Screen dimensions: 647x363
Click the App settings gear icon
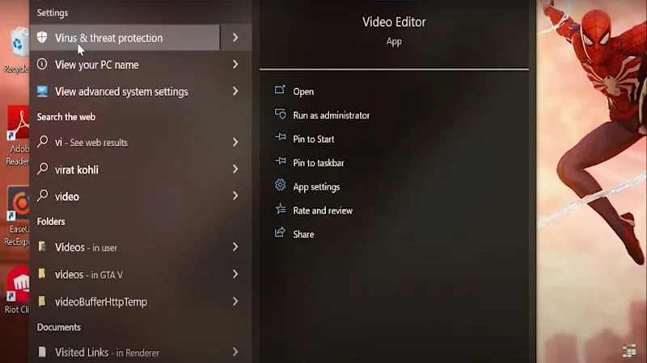(x=280, y=186)
